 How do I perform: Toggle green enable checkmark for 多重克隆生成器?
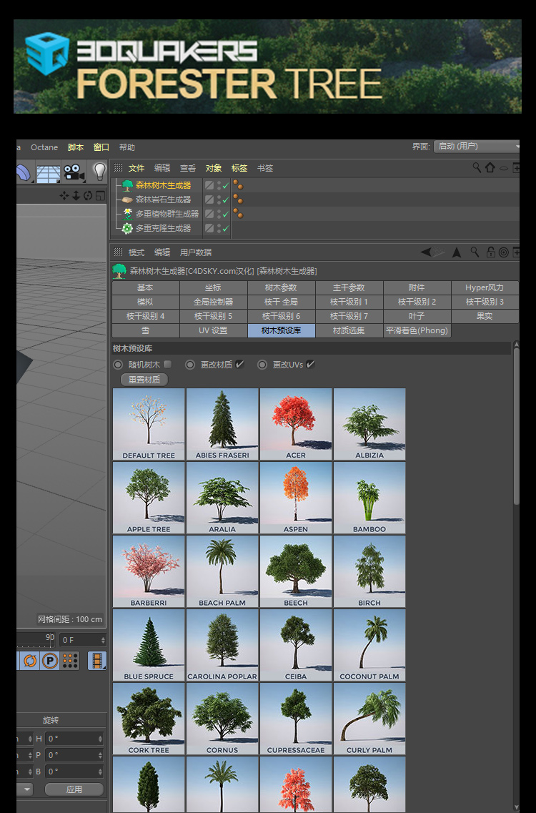pos(226,228)
